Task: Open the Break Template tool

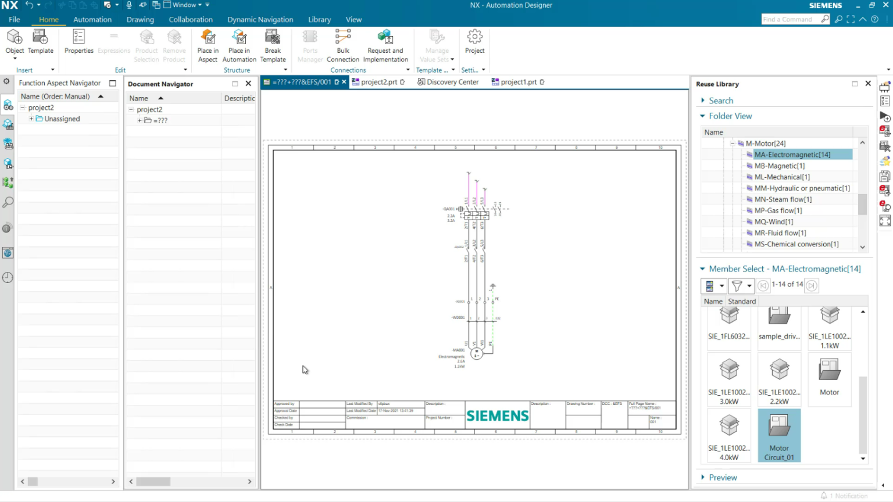Action: pos(273,45)
